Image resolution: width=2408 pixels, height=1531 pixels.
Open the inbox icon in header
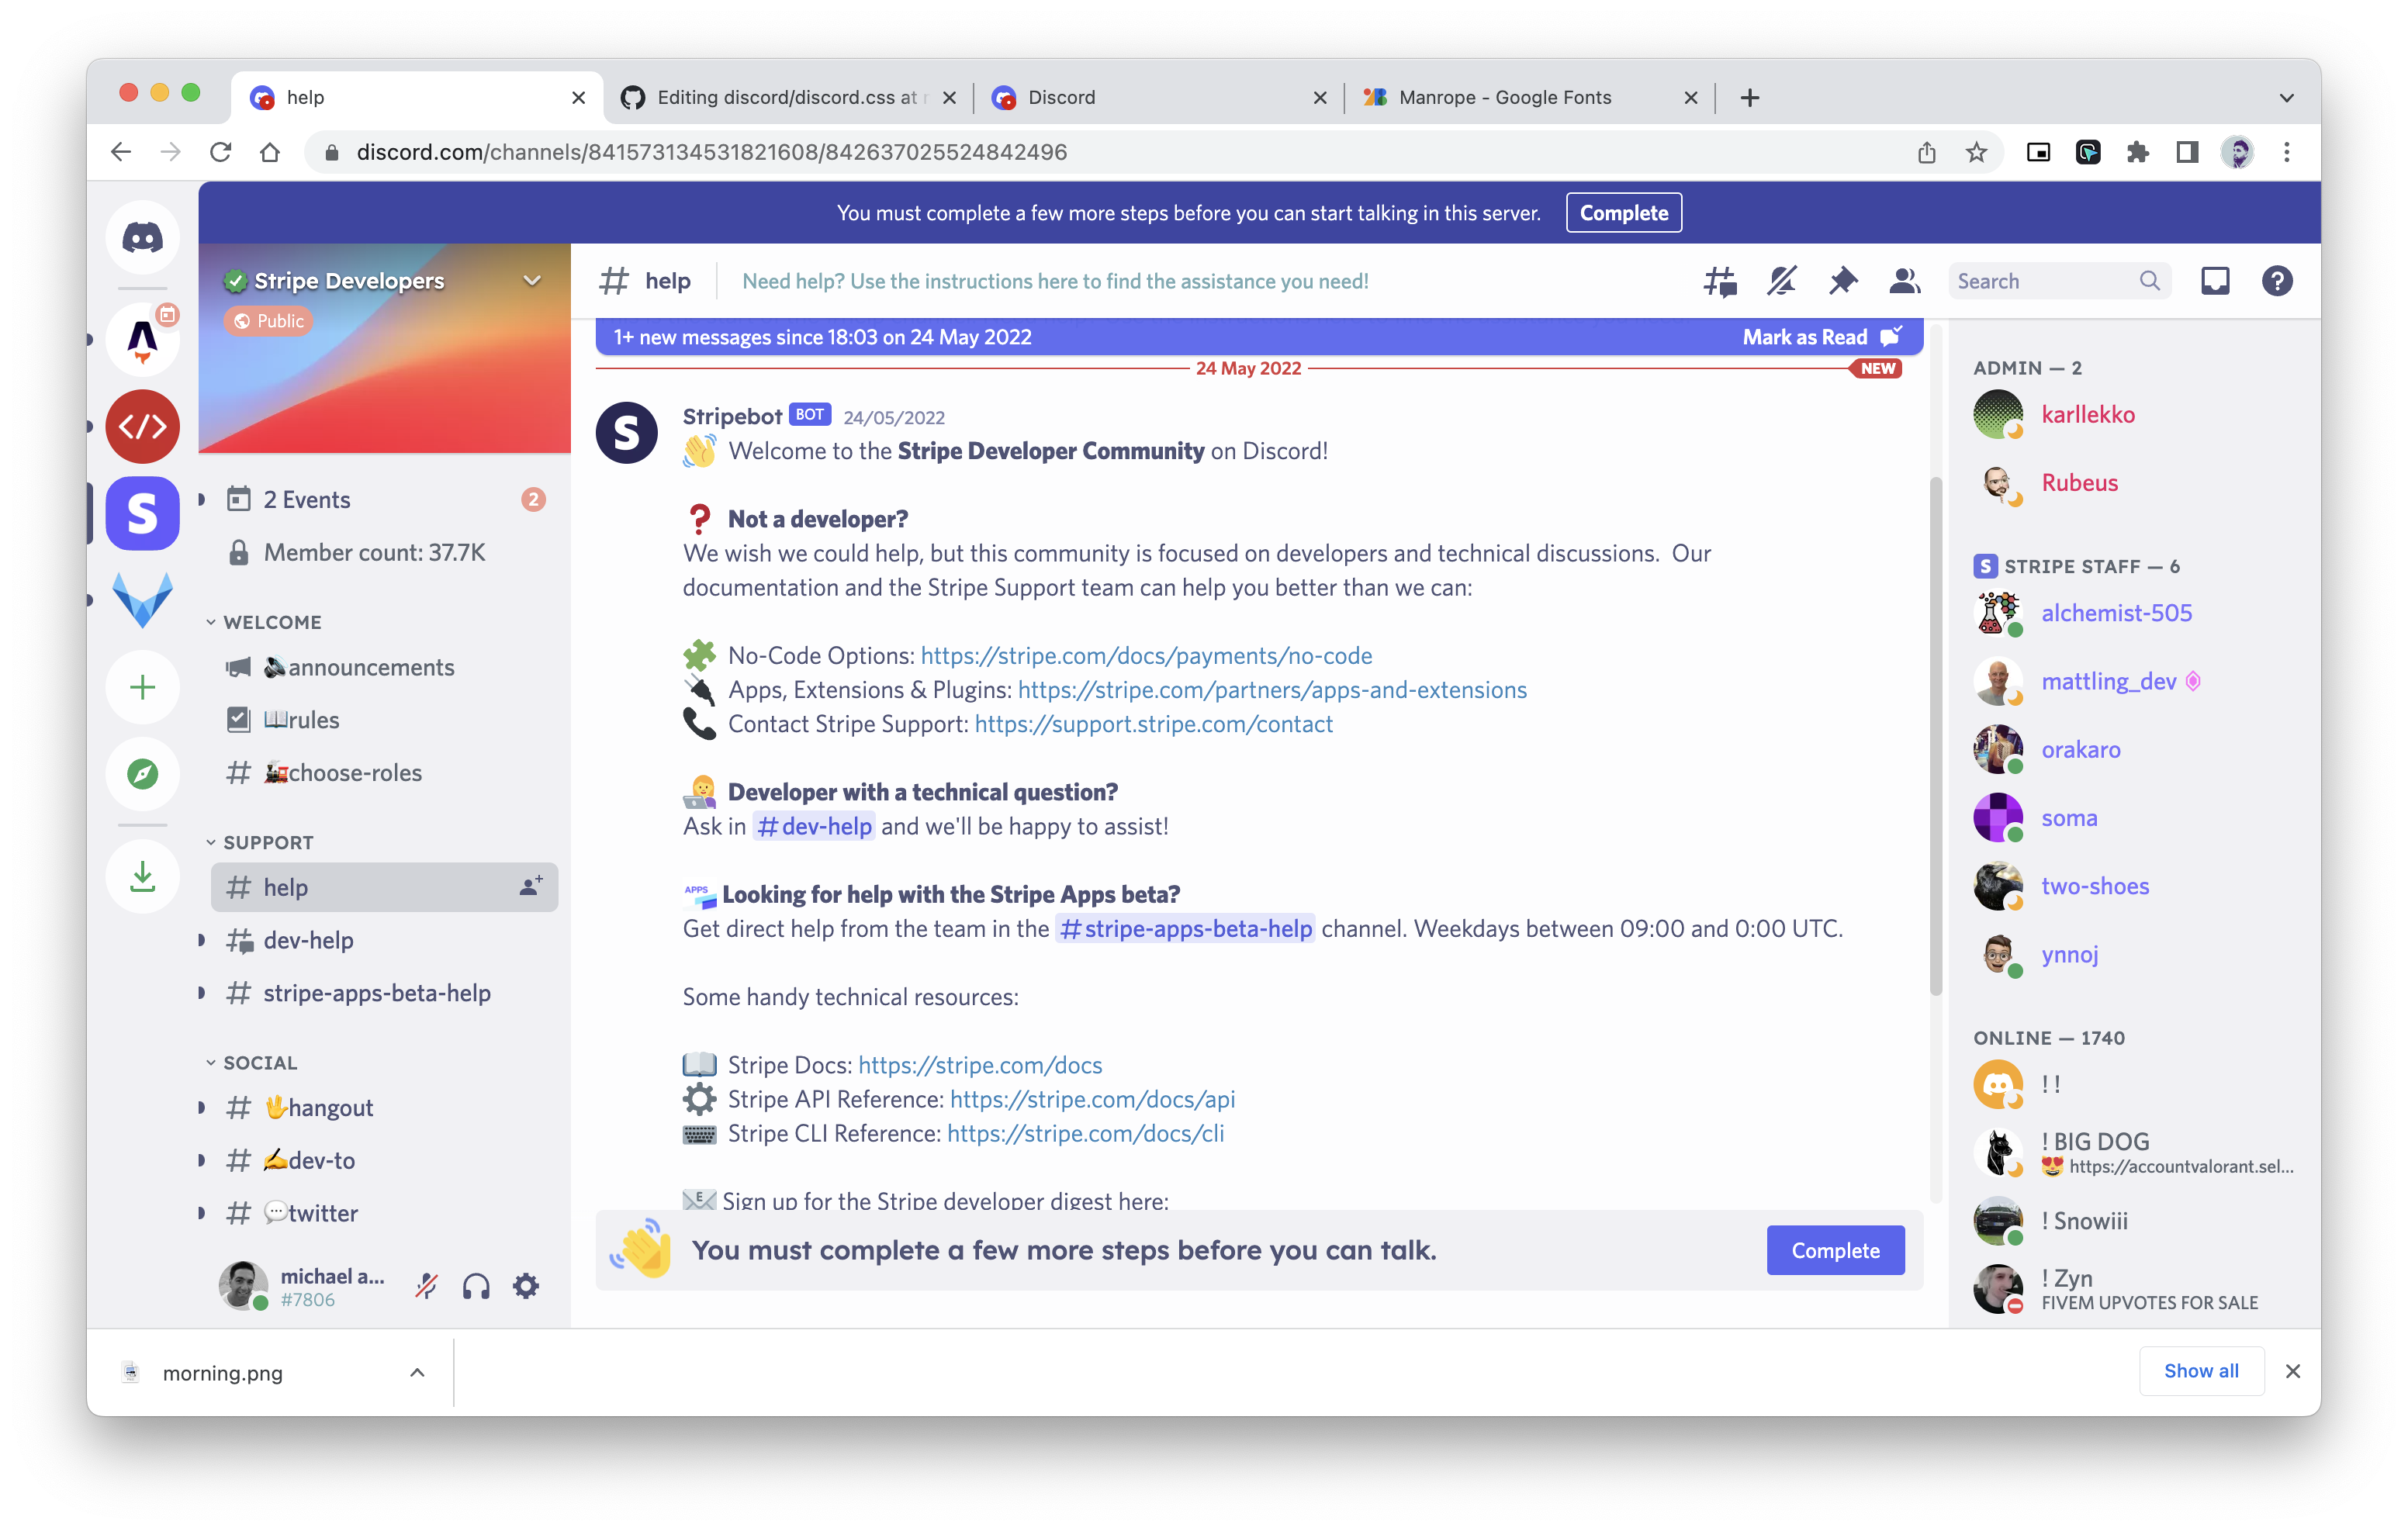point(2215,281)
